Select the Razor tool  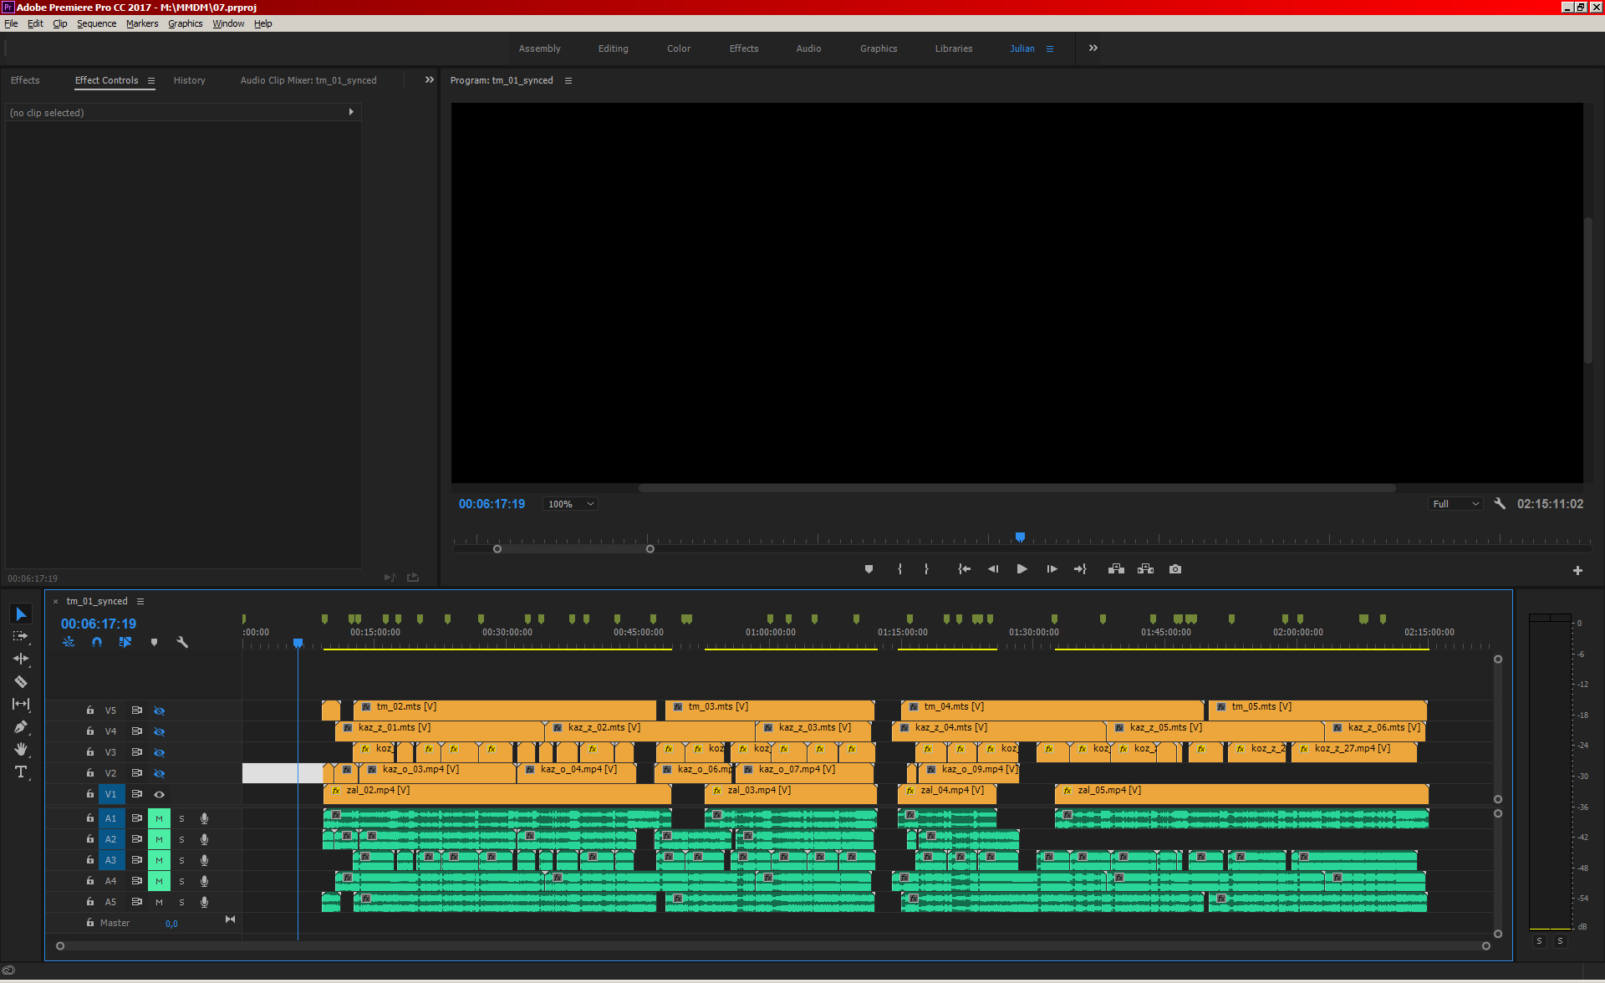(x=21, y=681)
